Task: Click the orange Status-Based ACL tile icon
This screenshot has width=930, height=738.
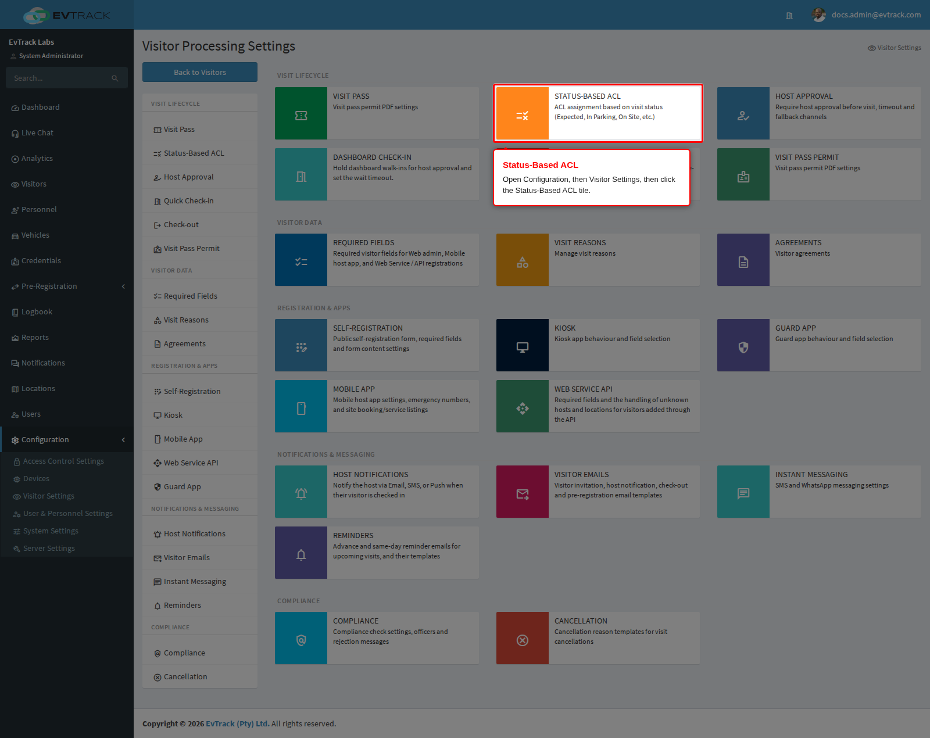Action: click(x=523, y=113)
